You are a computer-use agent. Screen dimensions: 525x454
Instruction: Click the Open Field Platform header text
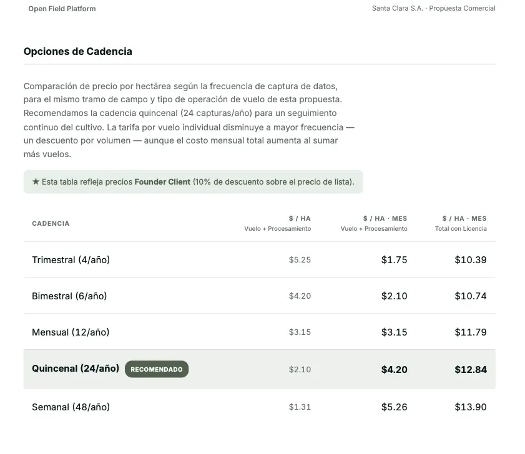pos(62,9)
